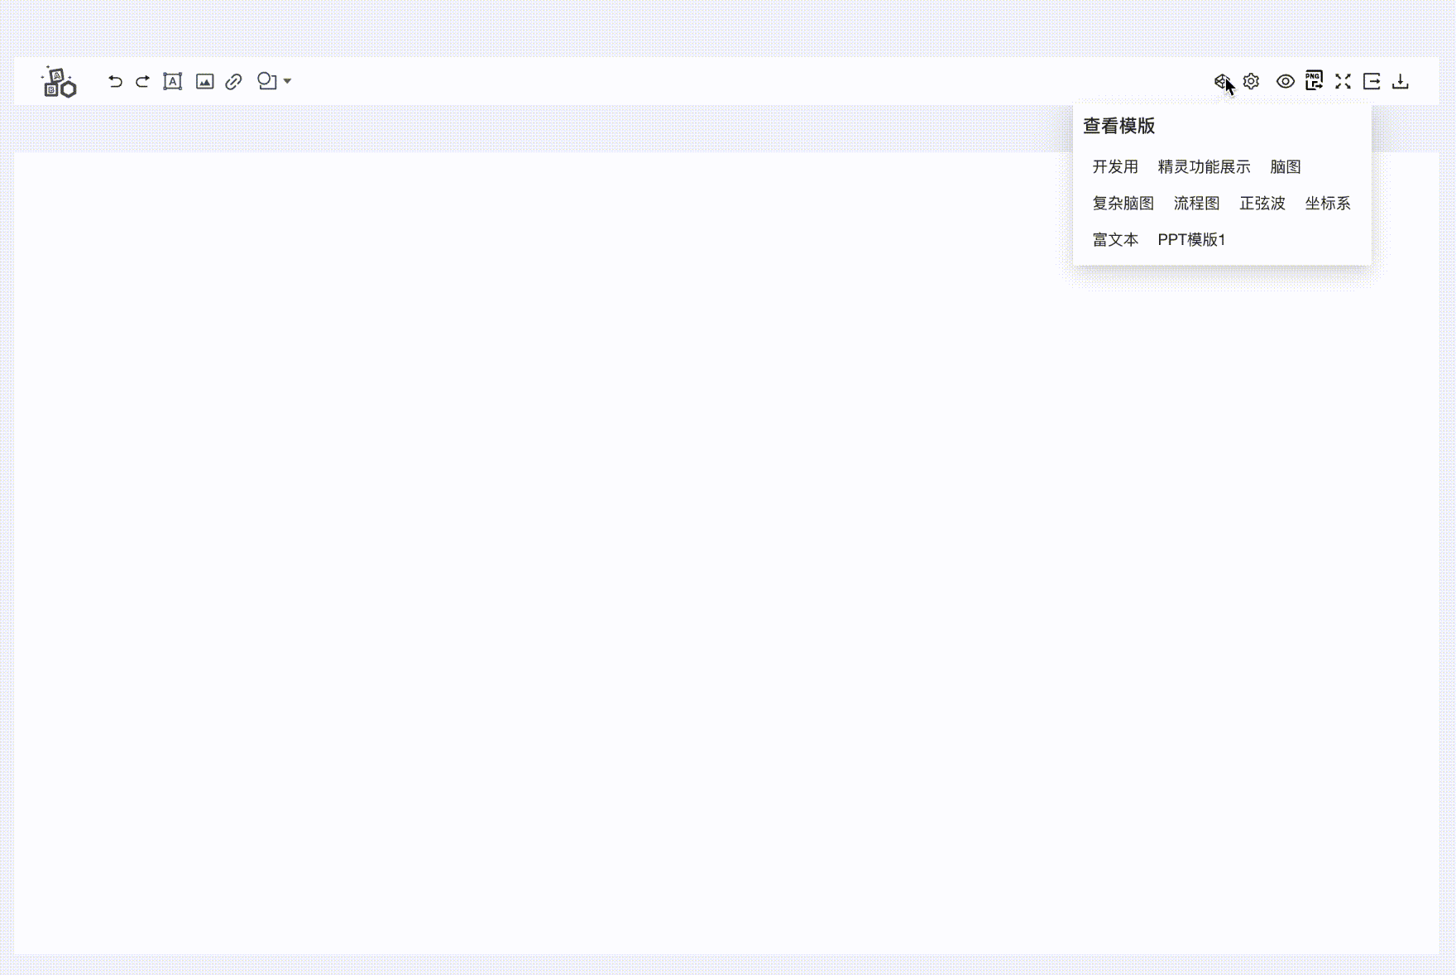This screenshot has width=1456, height=975.
Task: Open the settings gear icon
Action: (x=1250, y=81)
